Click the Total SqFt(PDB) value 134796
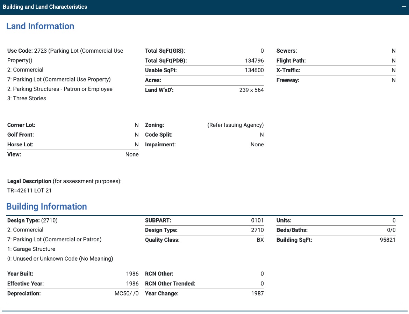 click(x=254, y=61)
